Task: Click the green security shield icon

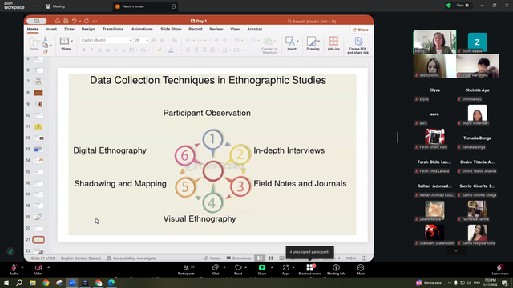Action: click(x=449, y=6)
